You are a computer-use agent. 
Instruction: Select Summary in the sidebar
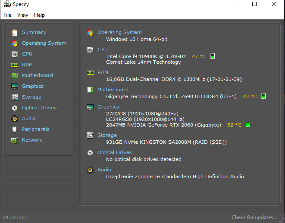click(x=34, y=32)
